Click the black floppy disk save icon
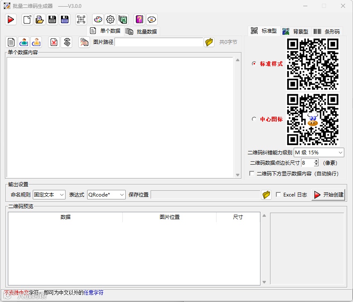 click(x=52, y=19)
